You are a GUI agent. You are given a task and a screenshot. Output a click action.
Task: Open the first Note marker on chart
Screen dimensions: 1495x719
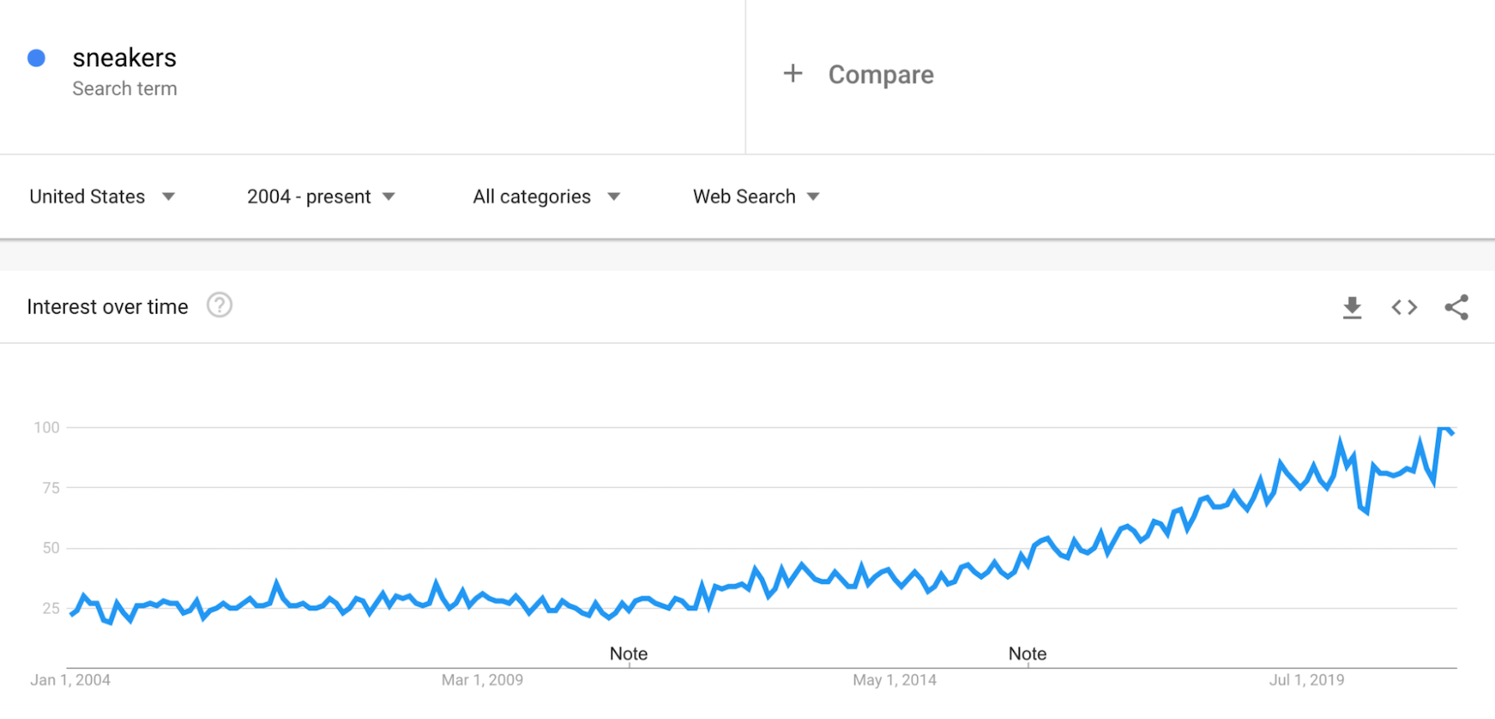coord(629,653)
